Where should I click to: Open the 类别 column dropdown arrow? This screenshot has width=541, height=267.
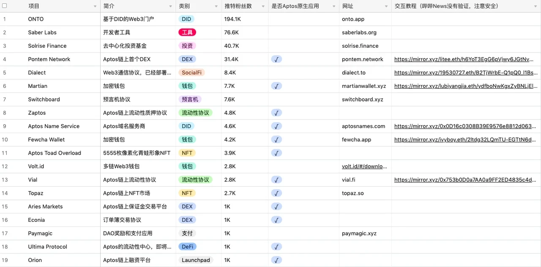click(216, 6)
